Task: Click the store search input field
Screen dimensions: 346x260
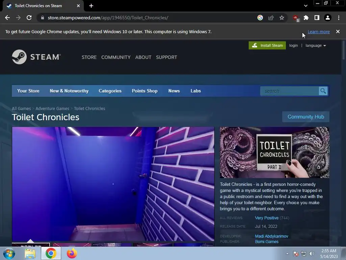Action: tap(290, 91)
